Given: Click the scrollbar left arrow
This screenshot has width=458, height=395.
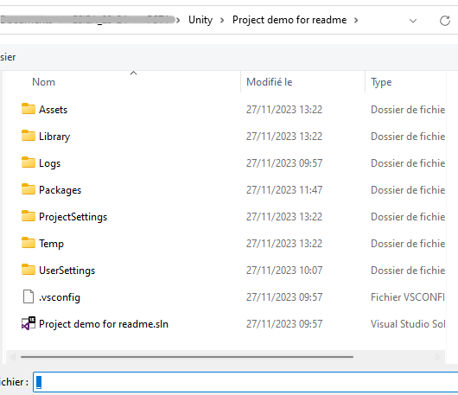Looking at the screenshot, I should pos(13,357).
